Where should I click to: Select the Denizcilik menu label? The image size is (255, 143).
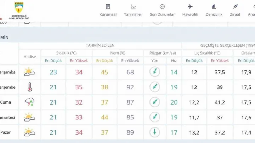(214, 14)
